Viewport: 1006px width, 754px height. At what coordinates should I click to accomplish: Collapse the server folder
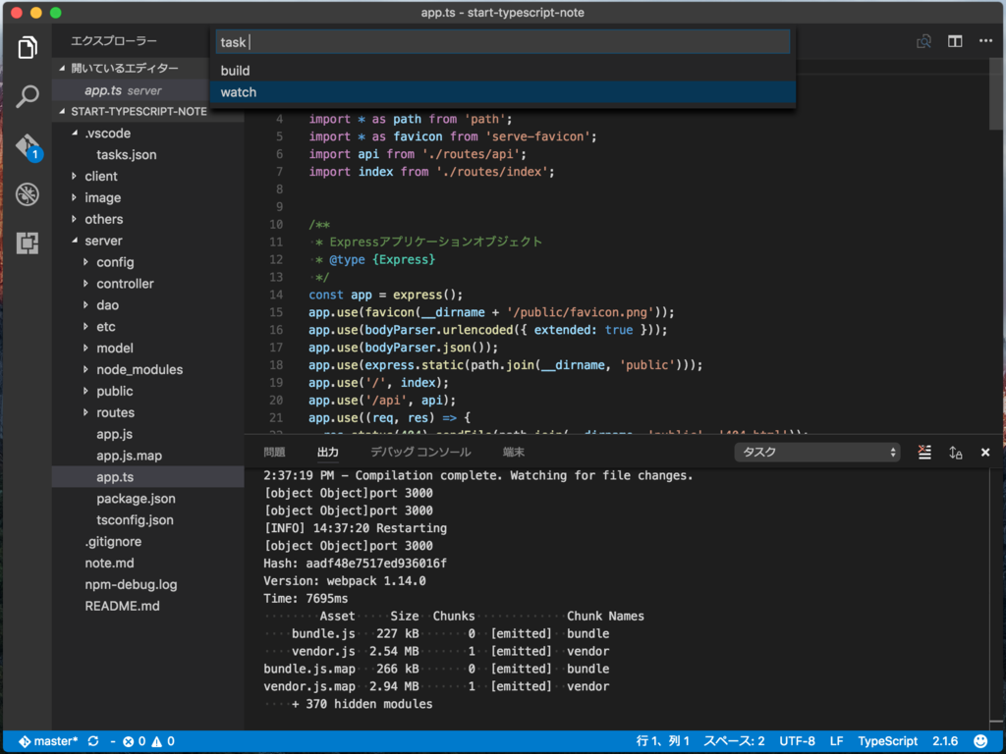point(103,242)
